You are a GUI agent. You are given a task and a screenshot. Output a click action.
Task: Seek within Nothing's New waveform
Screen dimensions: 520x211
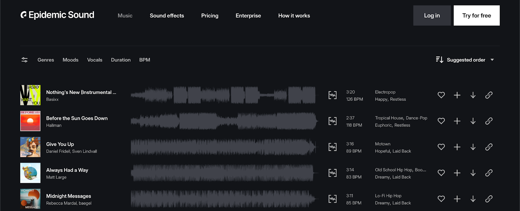224,95
